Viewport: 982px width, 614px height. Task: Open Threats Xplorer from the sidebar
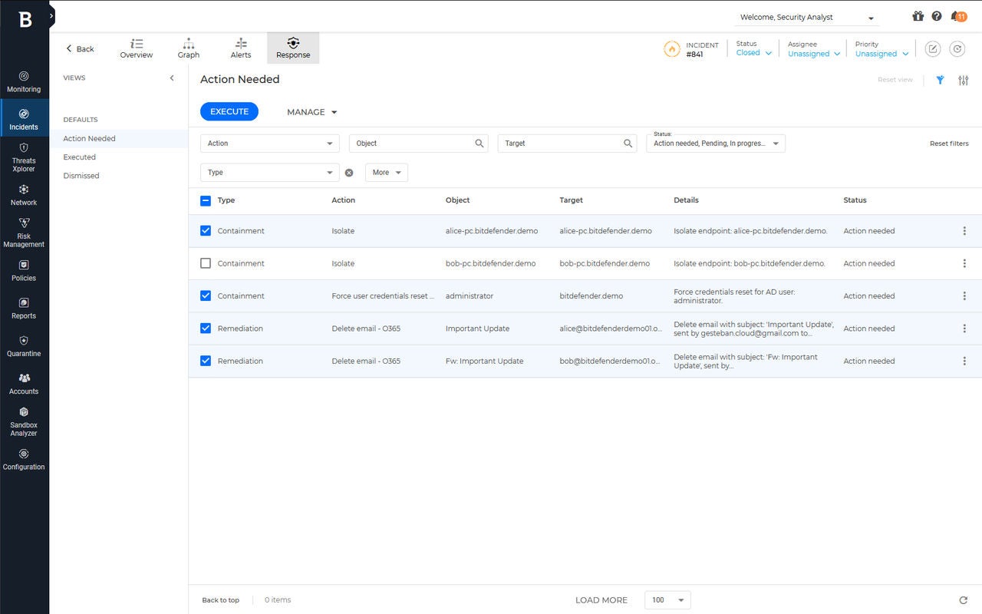24,157
